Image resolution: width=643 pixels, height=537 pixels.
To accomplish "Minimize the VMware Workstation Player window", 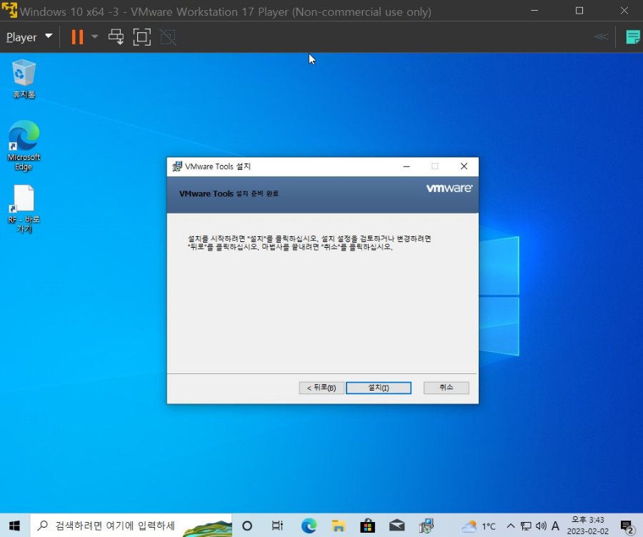I will coord(534,11).
